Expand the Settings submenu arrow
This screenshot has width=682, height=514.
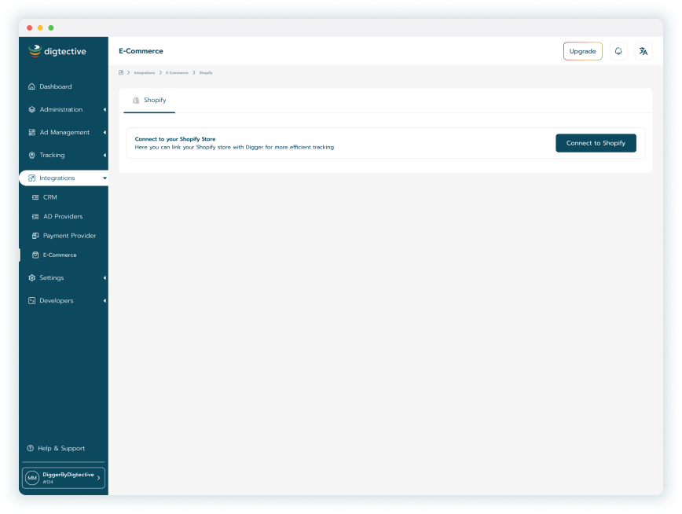click(104, 277)
